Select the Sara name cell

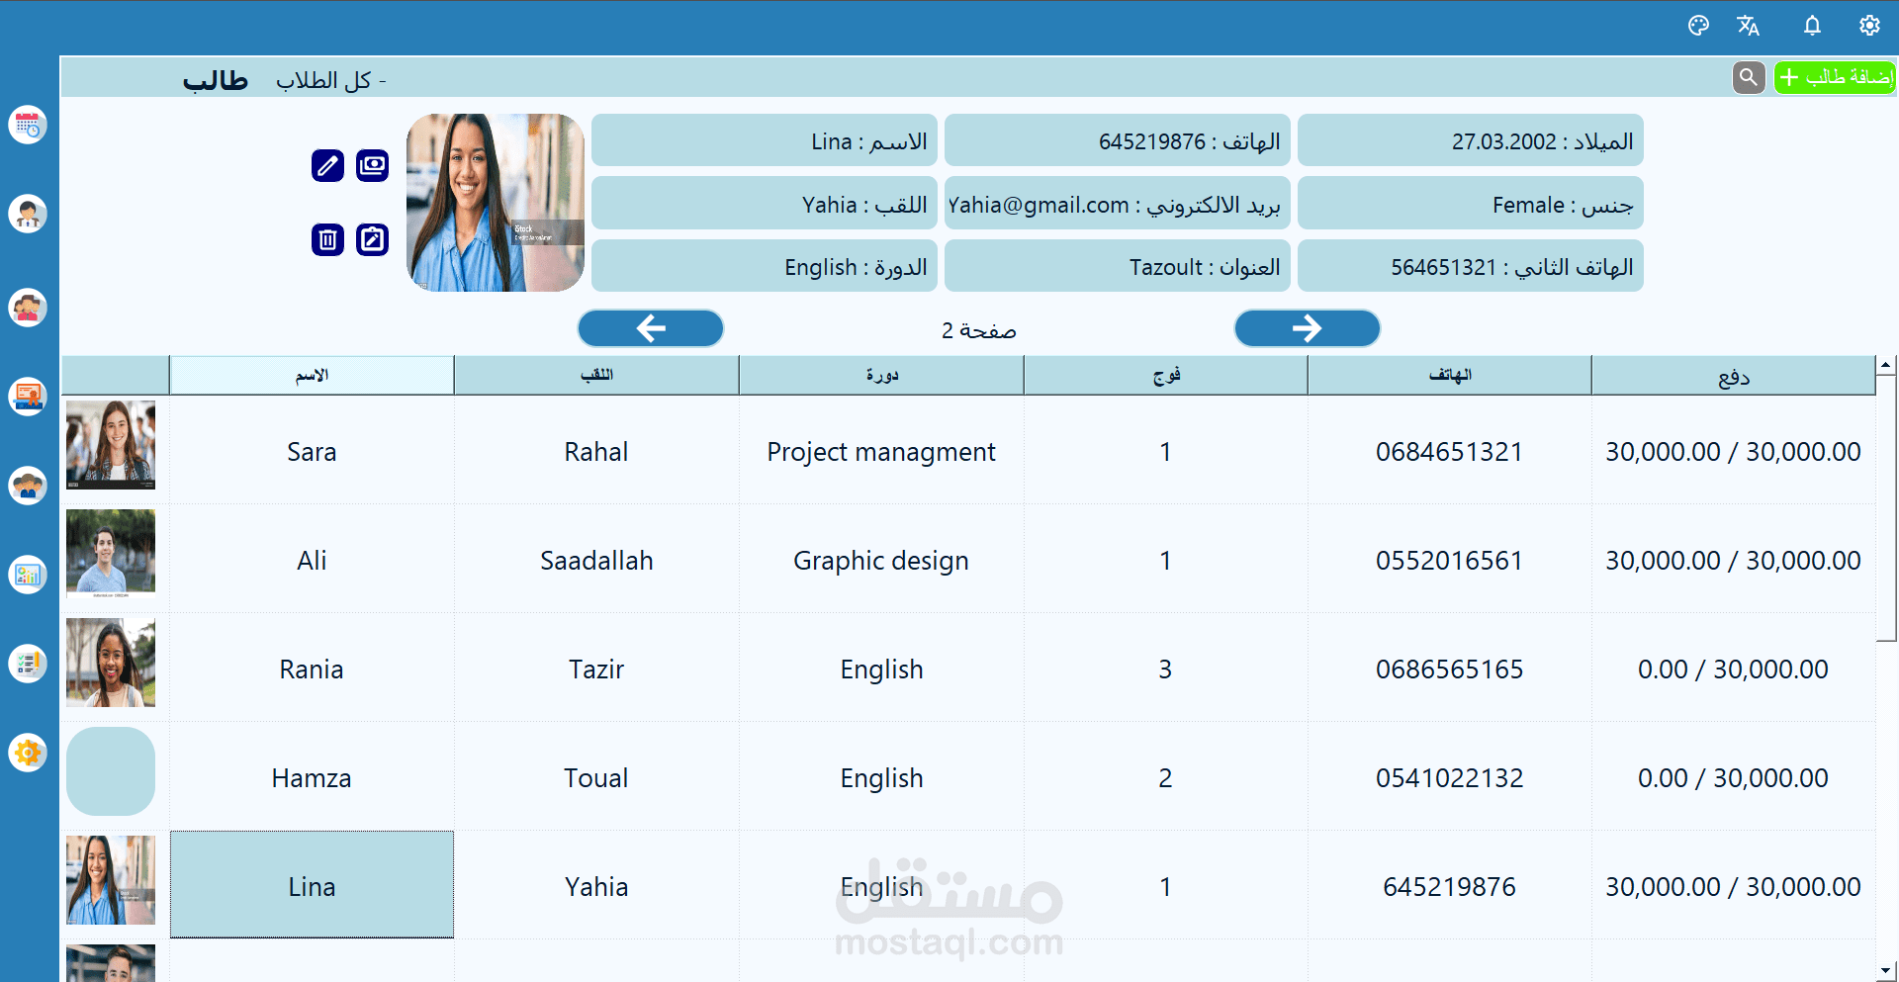[x=312, y=451]
